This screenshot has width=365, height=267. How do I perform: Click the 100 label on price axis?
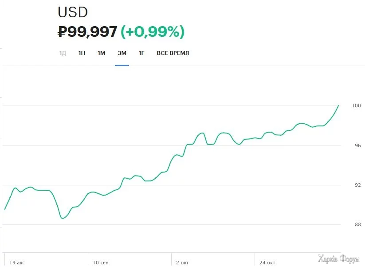[x=357, y=106]
